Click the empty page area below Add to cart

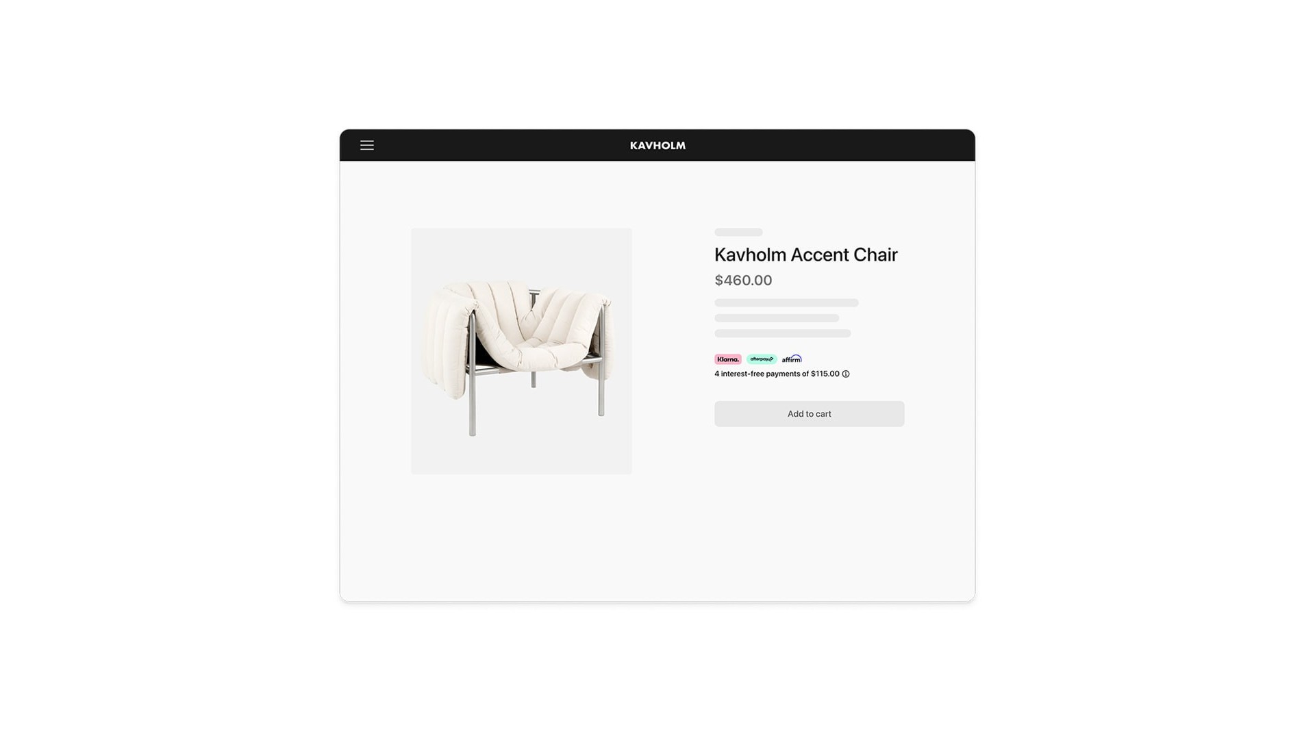(809, 513)
